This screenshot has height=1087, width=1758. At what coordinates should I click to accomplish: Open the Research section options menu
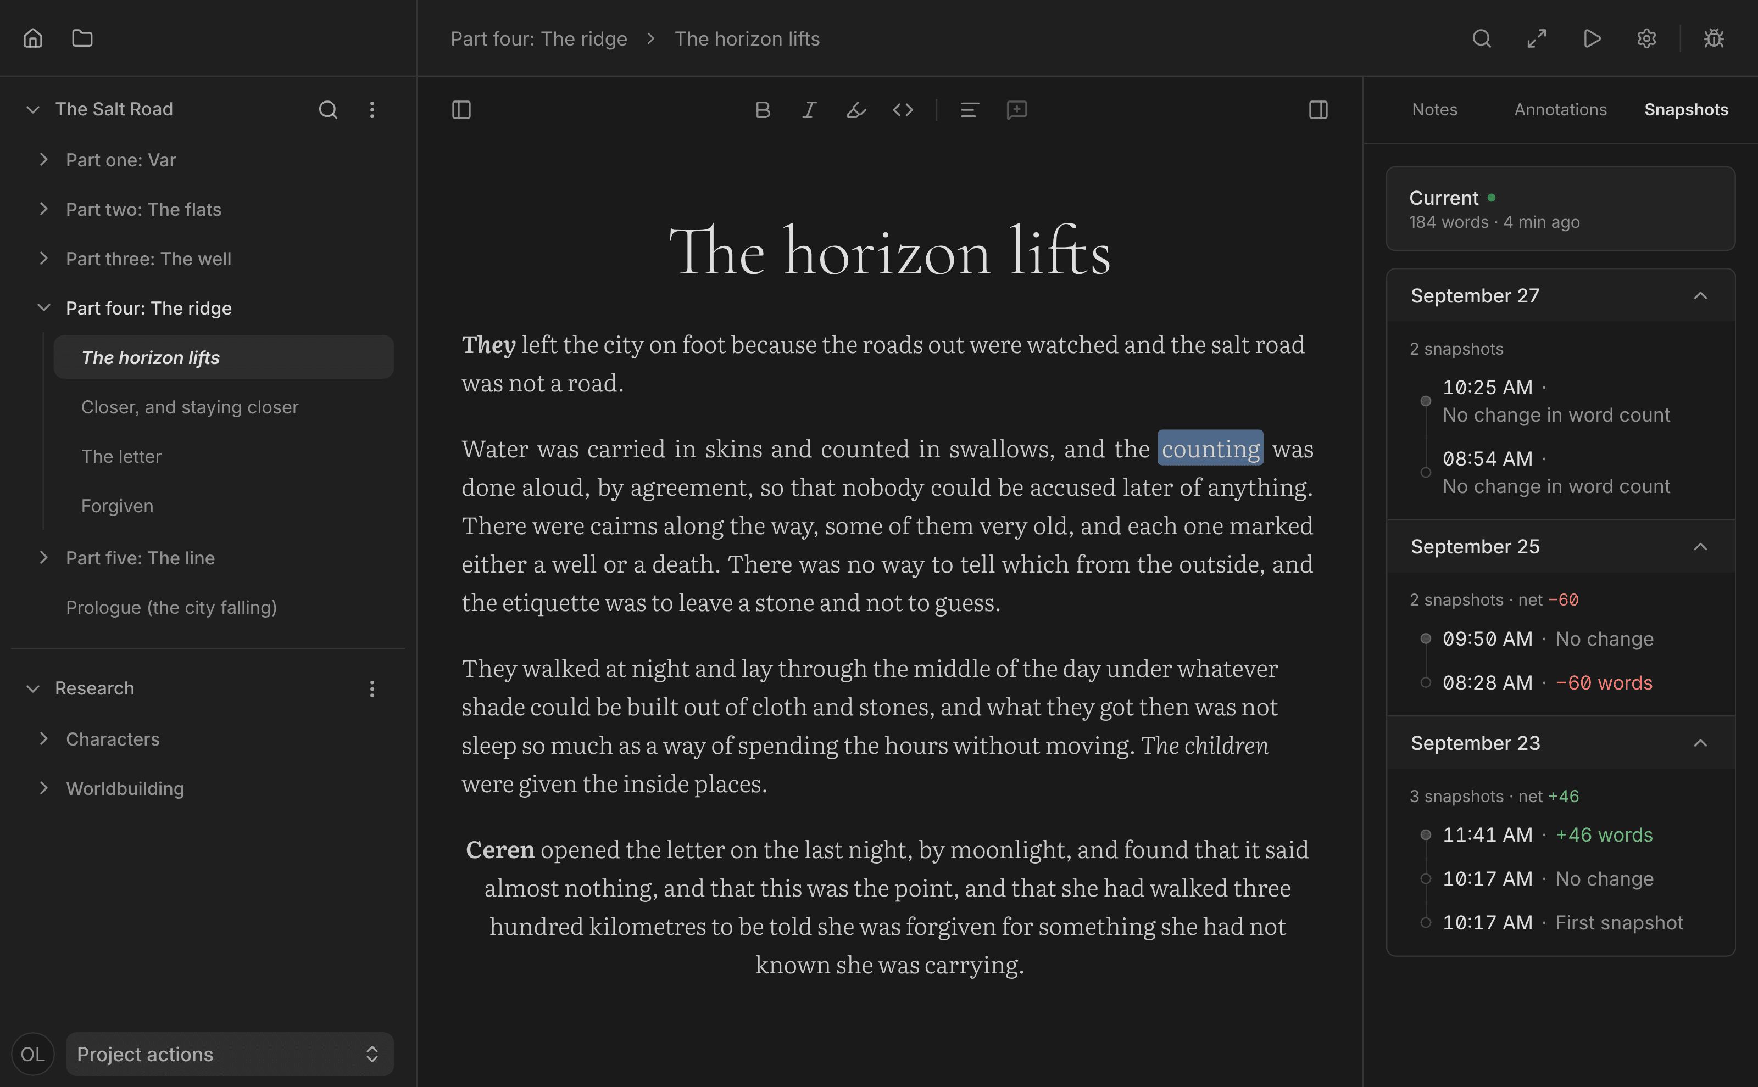(372, 689)
